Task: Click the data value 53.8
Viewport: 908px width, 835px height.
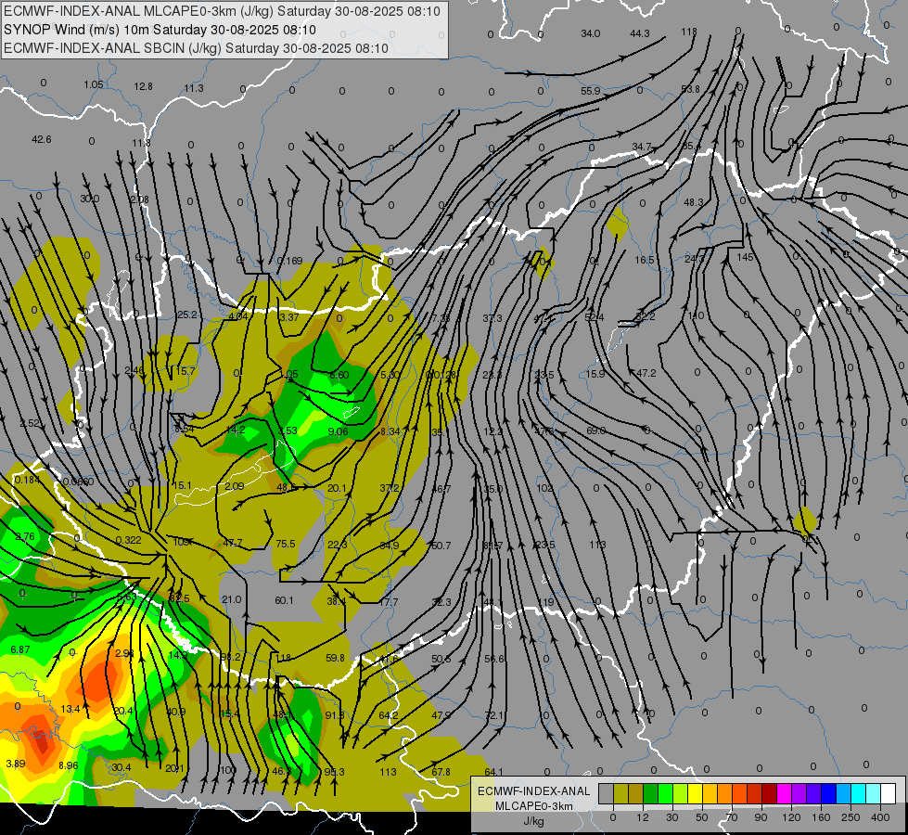Action: [690, 89]
